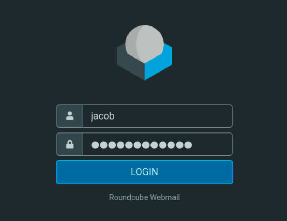Click the blank dark area between logo and username

coord(145,92)
